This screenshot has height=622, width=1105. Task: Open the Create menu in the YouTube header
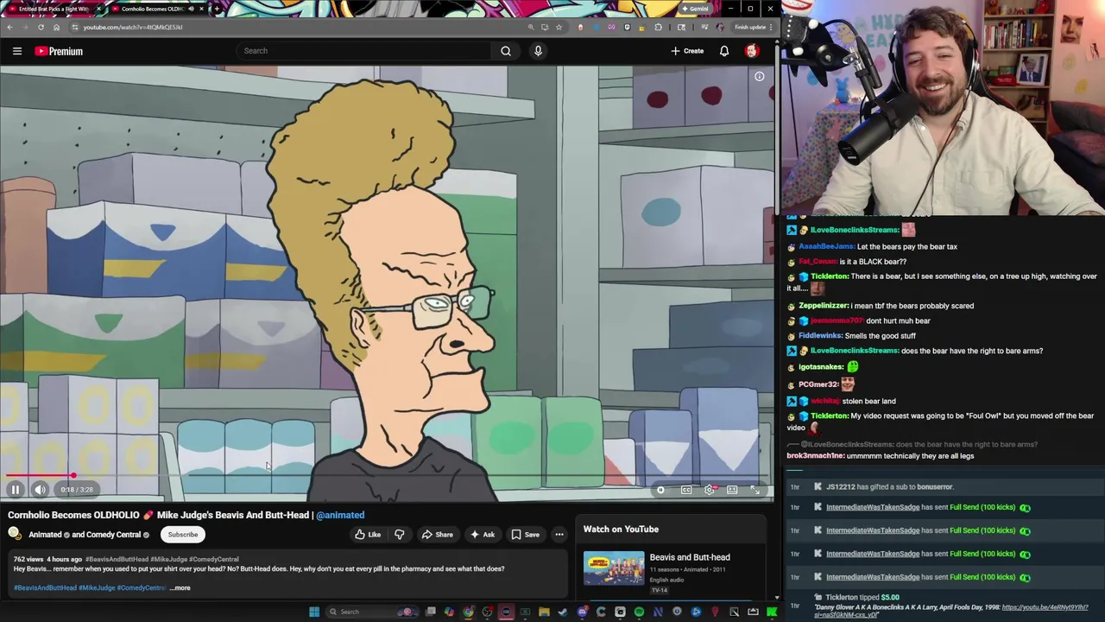(687, 51)
